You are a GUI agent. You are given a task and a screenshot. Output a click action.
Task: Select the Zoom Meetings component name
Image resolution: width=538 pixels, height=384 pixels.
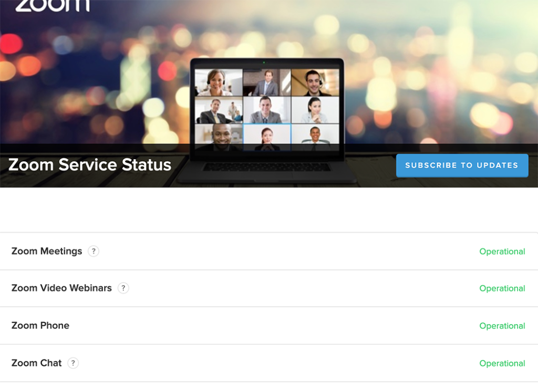tap(47, 251)
